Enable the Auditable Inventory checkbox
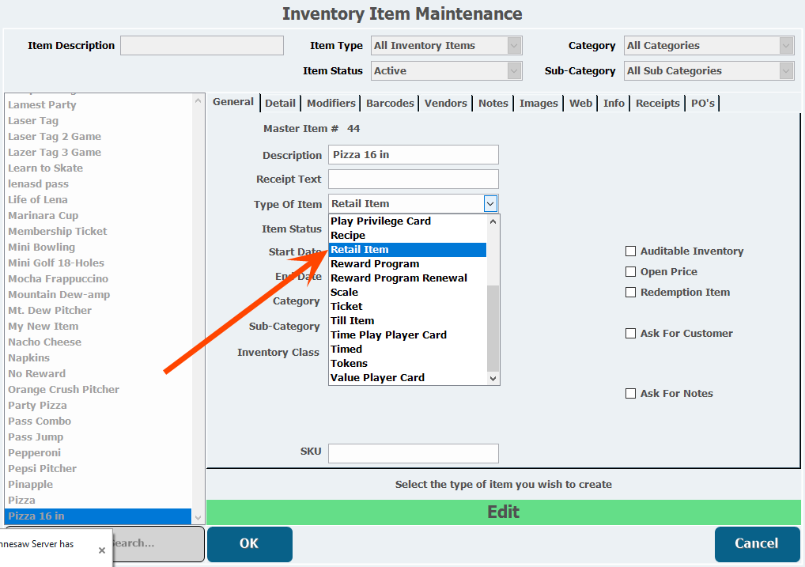Image resolution: width=805 pixels, height=567 pixels. [x=630, y=251]
